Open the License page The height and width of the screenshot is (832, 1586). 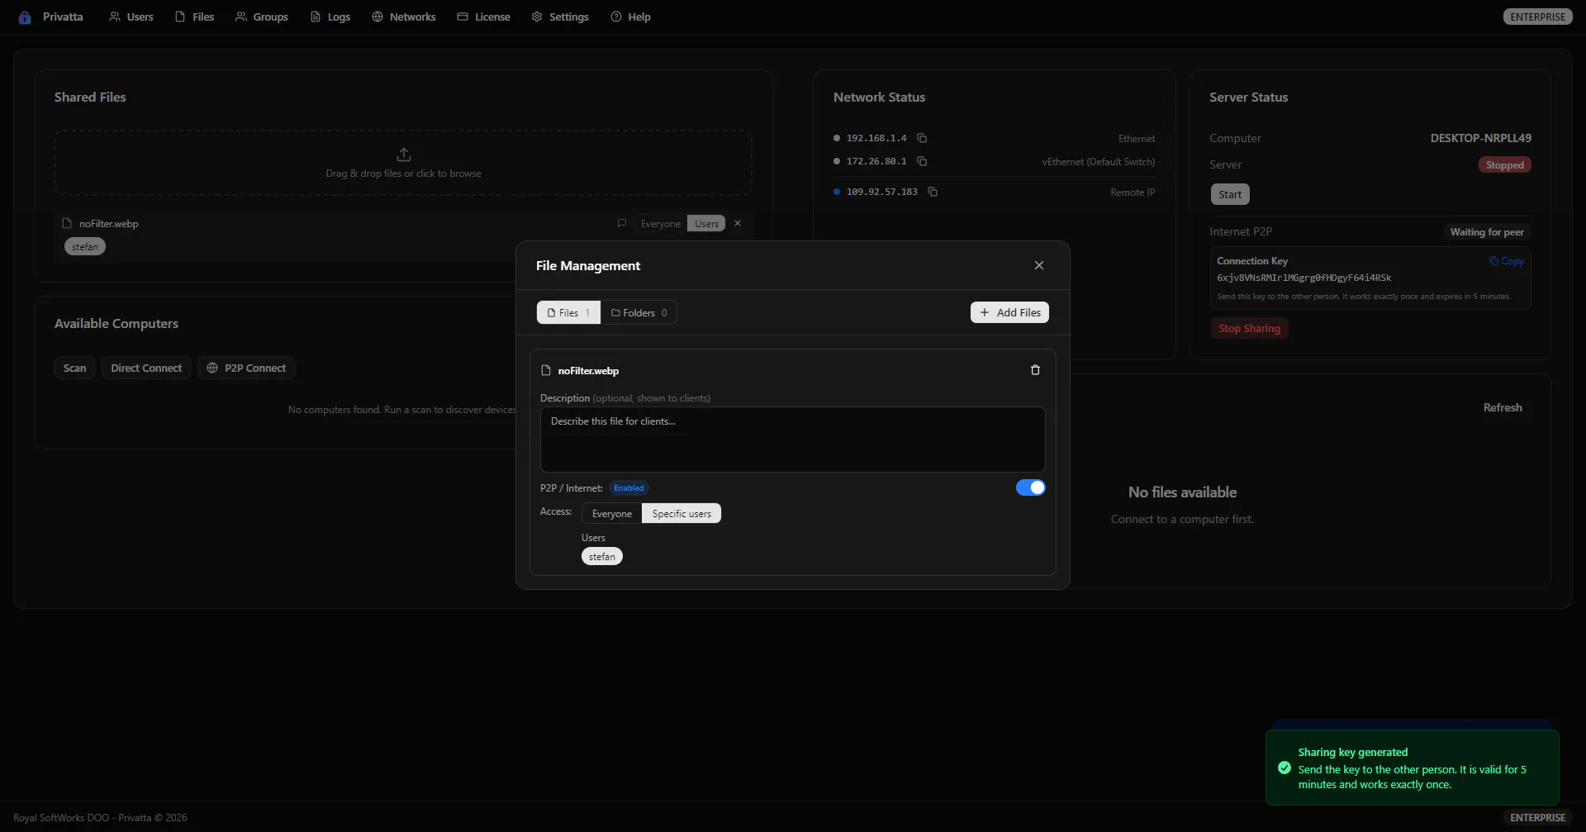tap(484, 17)
